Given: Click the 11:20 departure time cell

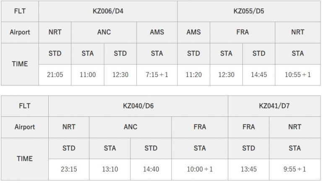Looking at the screenshot, I should [194, 75].
